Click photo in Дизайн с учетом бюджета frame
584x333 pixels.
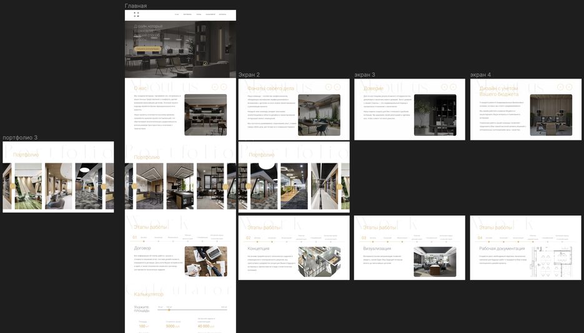pos(552,115)
